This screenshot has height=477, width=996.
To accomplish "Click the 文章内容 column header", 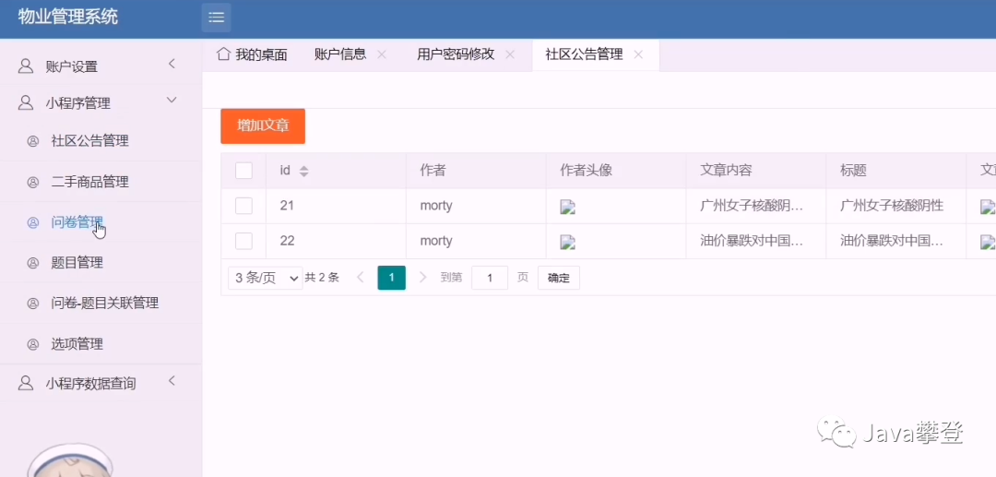I will (x=756, y=170).
